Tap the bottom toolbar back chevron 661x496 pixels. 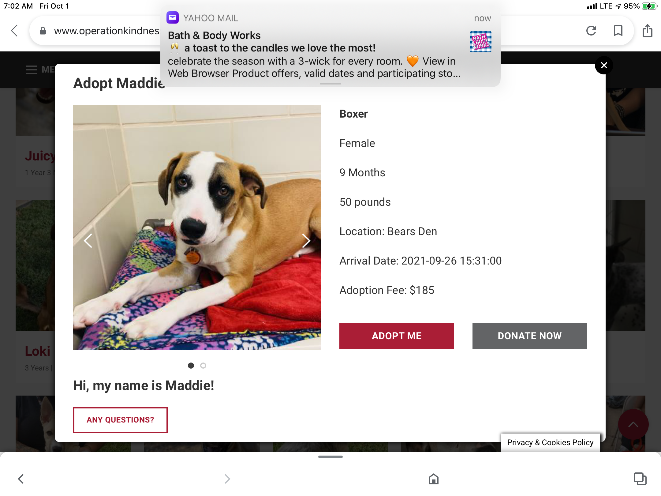21,479
